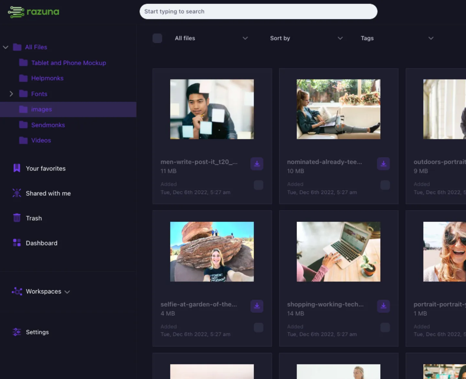Image resolution: width=466 pixels, height=379 pixels.
Task: Open the Tablet and Phone Mockup folder
Action: click(69, 63)
